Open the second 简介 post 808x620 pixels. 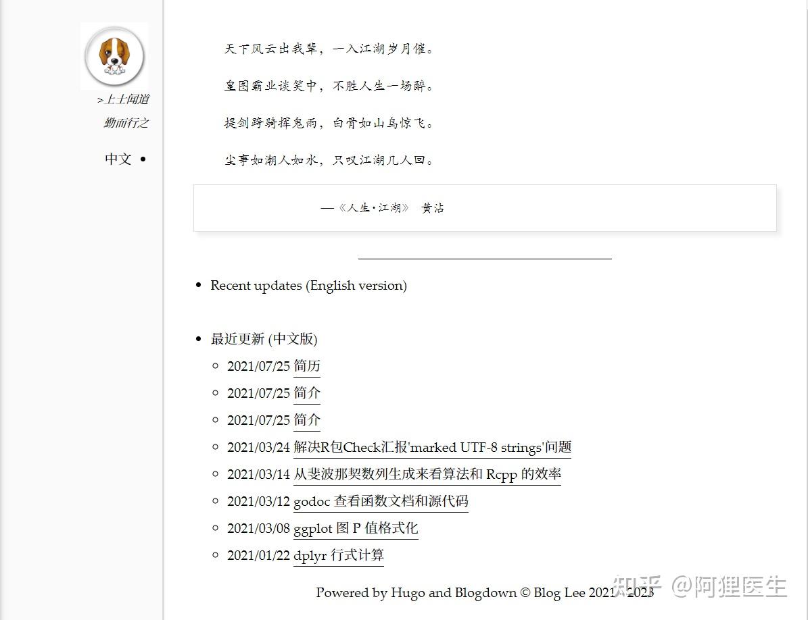tap(307, 420)
